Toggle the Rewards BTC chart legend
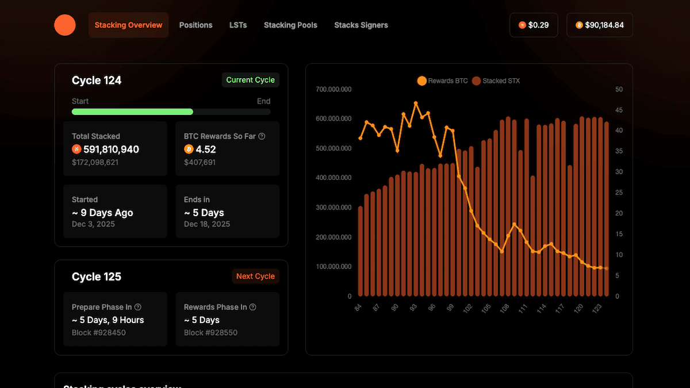Screen dimensions: 690x388 (x=442, y=80)
